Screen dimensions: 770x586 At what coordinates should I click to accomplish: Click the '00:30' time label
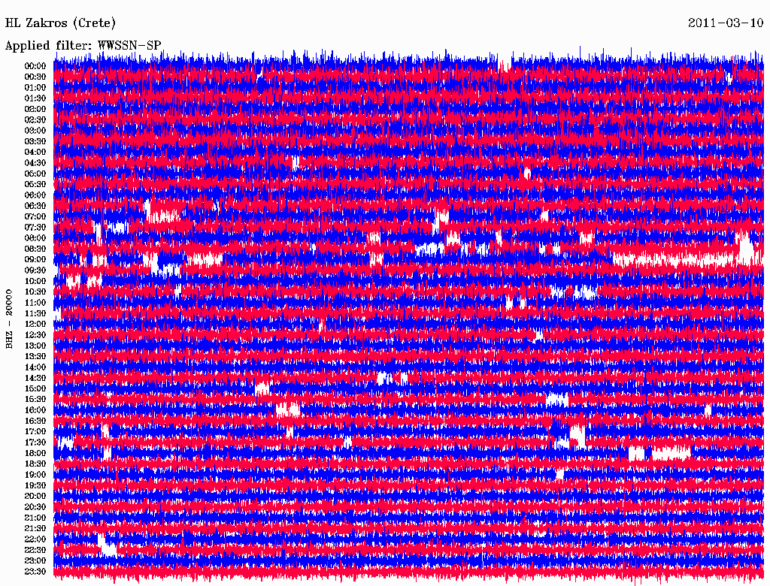coord(35,77)
